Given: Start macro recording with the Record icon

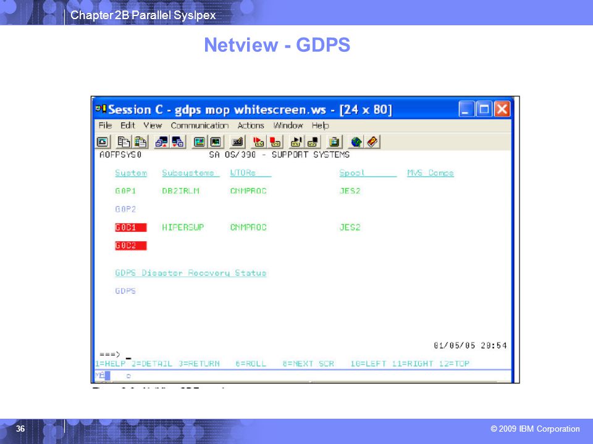Looking at the screenshot, I should point(259,142).
